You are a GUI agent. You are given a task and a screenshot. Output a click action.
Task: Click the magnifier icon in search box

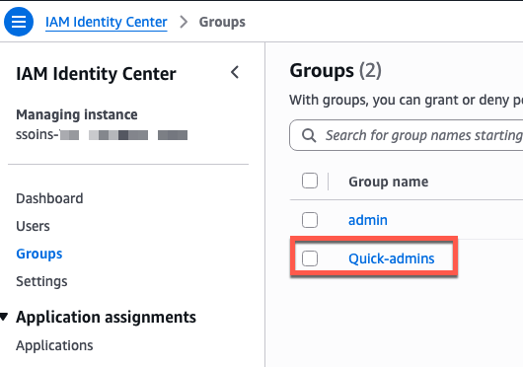click(x=309, y=135)
